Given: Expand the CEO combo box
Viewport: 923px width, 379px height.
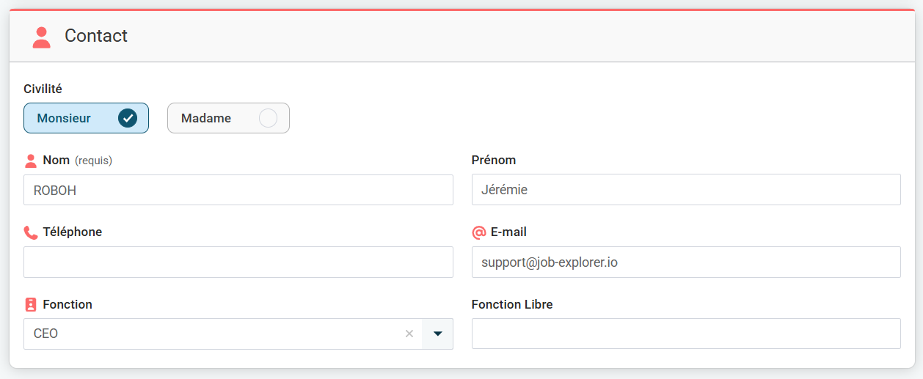Looking at the screenshot, I should tap(213, 334).
